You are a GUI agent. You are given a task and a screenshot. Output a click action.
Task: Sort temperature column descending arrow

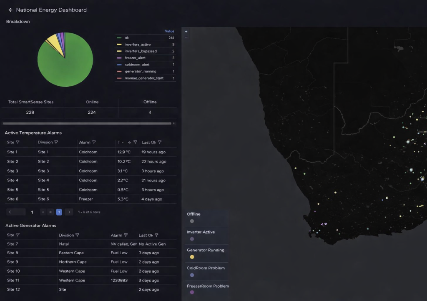pos(130,143)
